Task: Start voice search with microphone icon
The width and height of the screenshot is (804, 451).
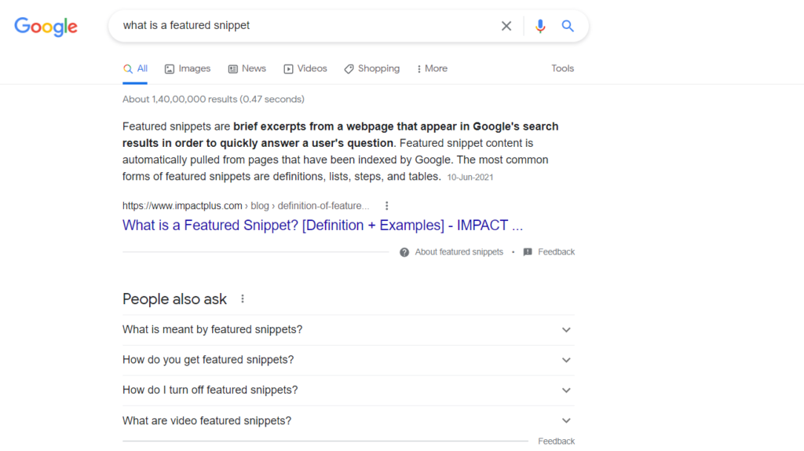Action: click(540, 26)
